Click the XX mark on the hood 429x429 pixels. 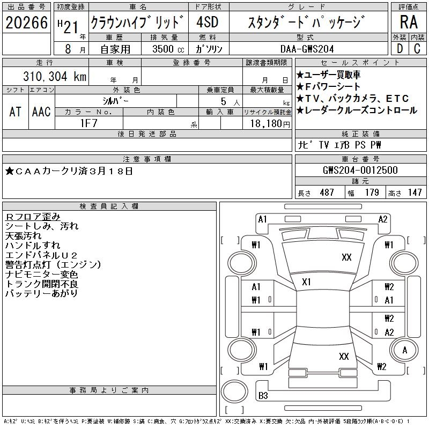346,257
